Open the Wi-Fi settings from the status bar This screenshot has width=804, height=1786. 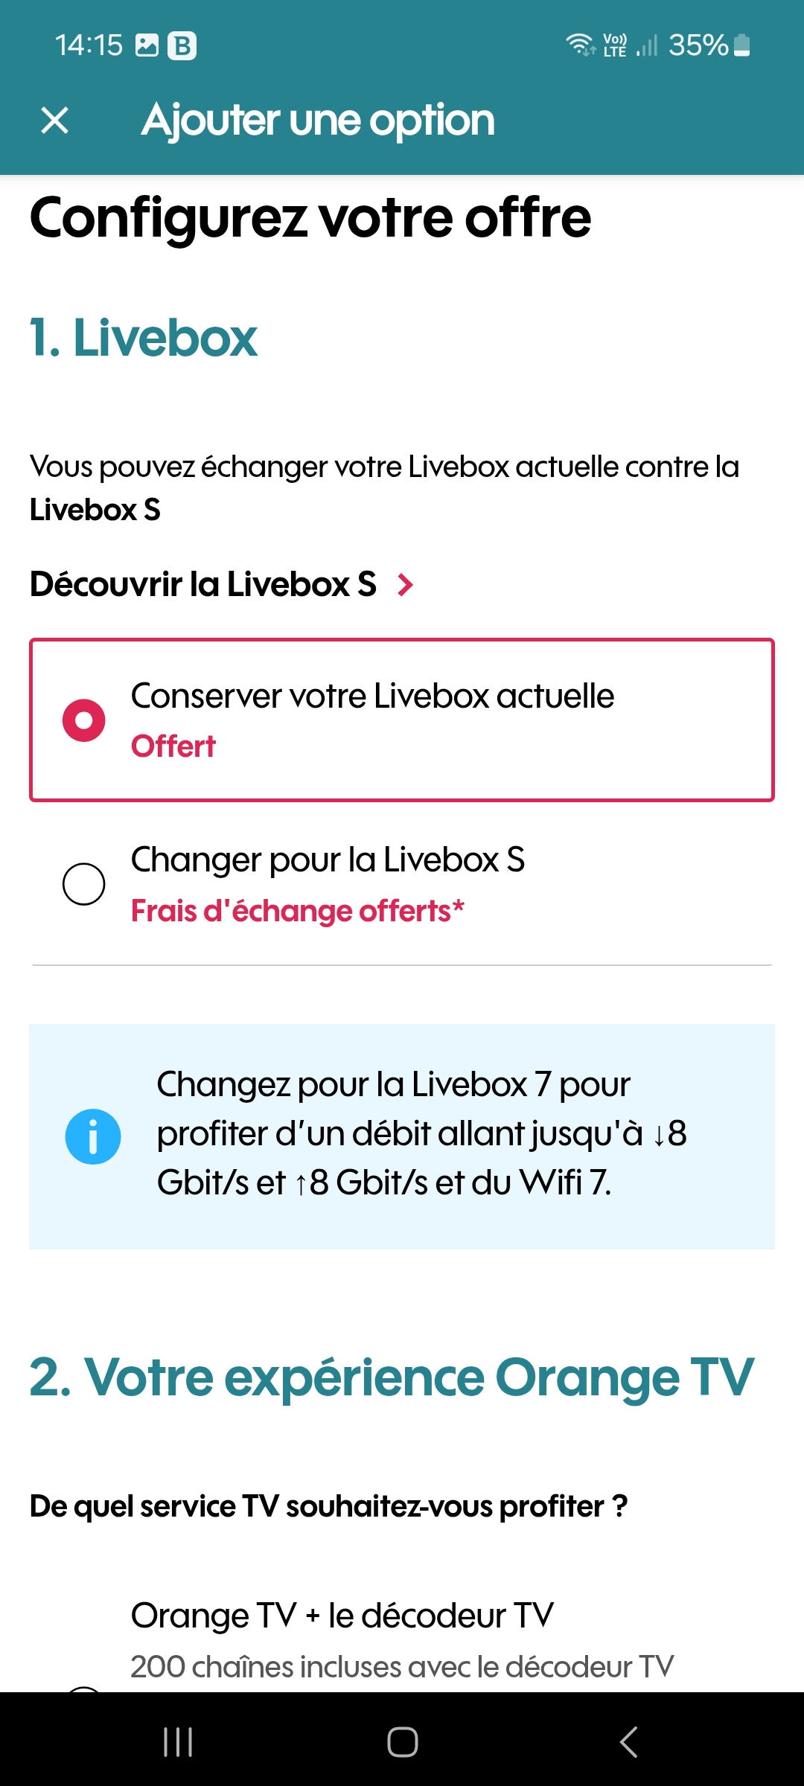point(579,45)
